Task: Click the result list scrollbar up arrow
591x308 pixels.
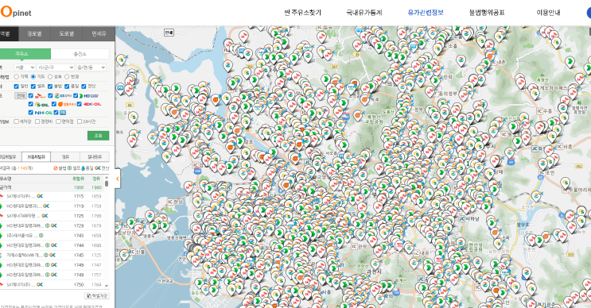Action: click(107, 177)
